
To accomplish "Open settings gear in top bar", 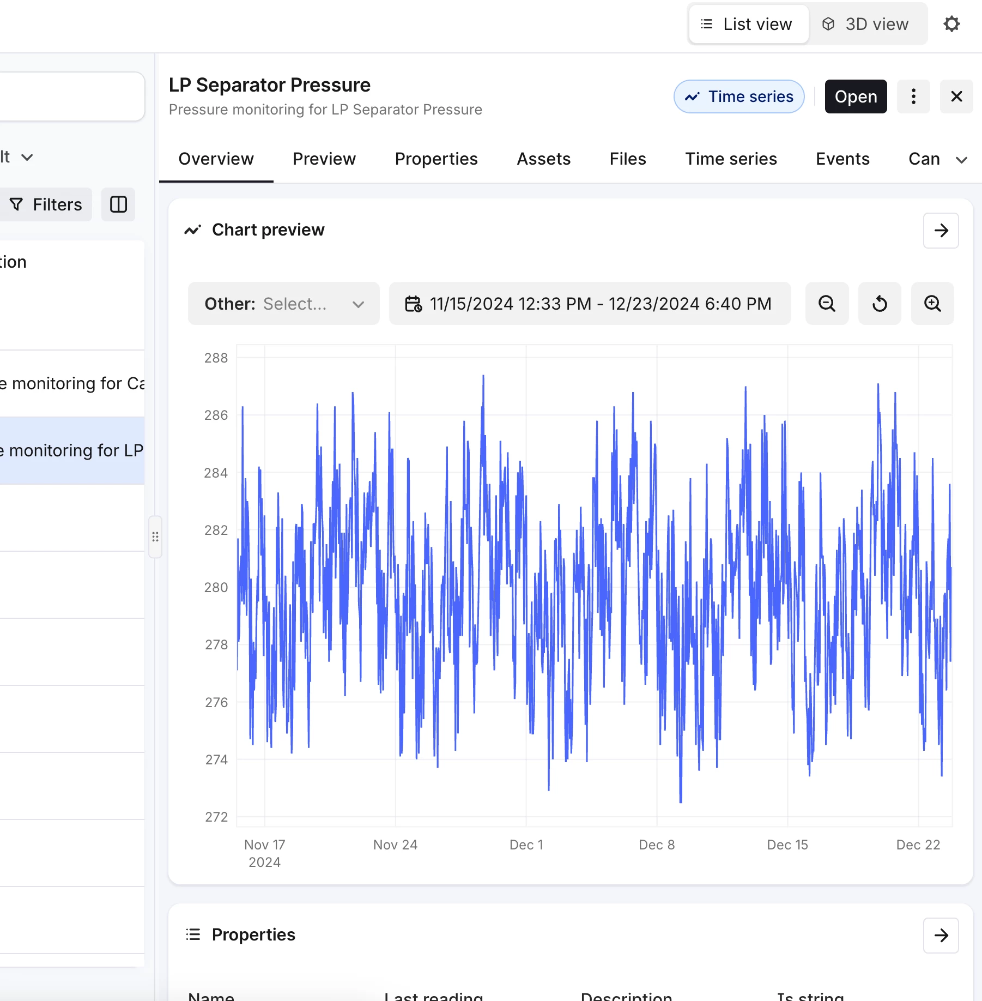I will click(951, 24).
